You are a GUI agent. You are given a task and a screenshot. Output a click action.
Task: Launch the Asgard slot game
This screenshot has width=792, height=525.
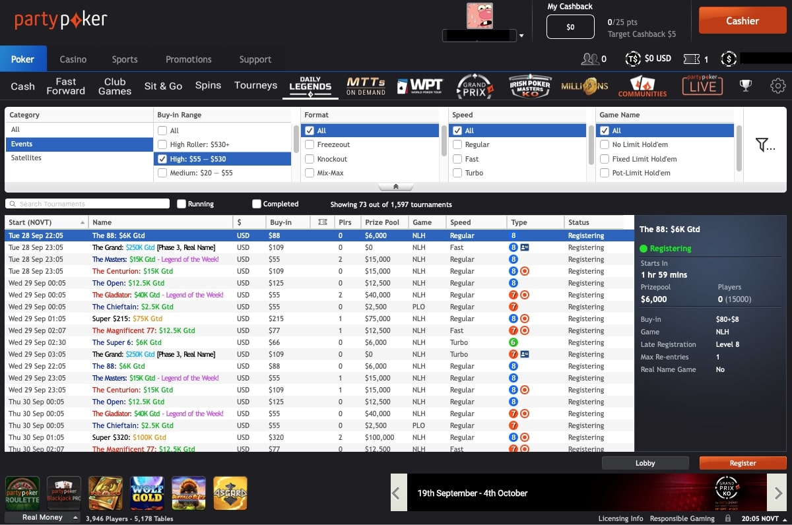[230, 493]
